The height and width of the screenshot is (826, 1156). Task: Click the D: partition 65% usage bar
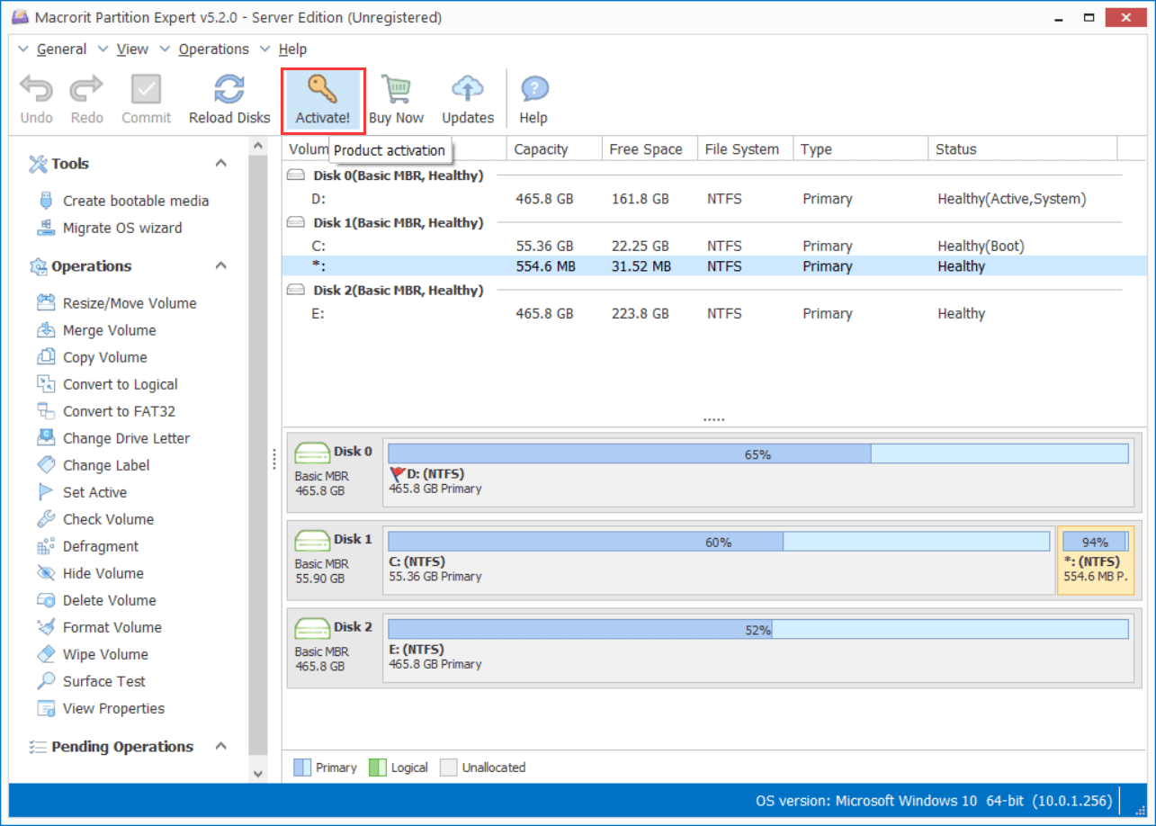pos(757,454)
